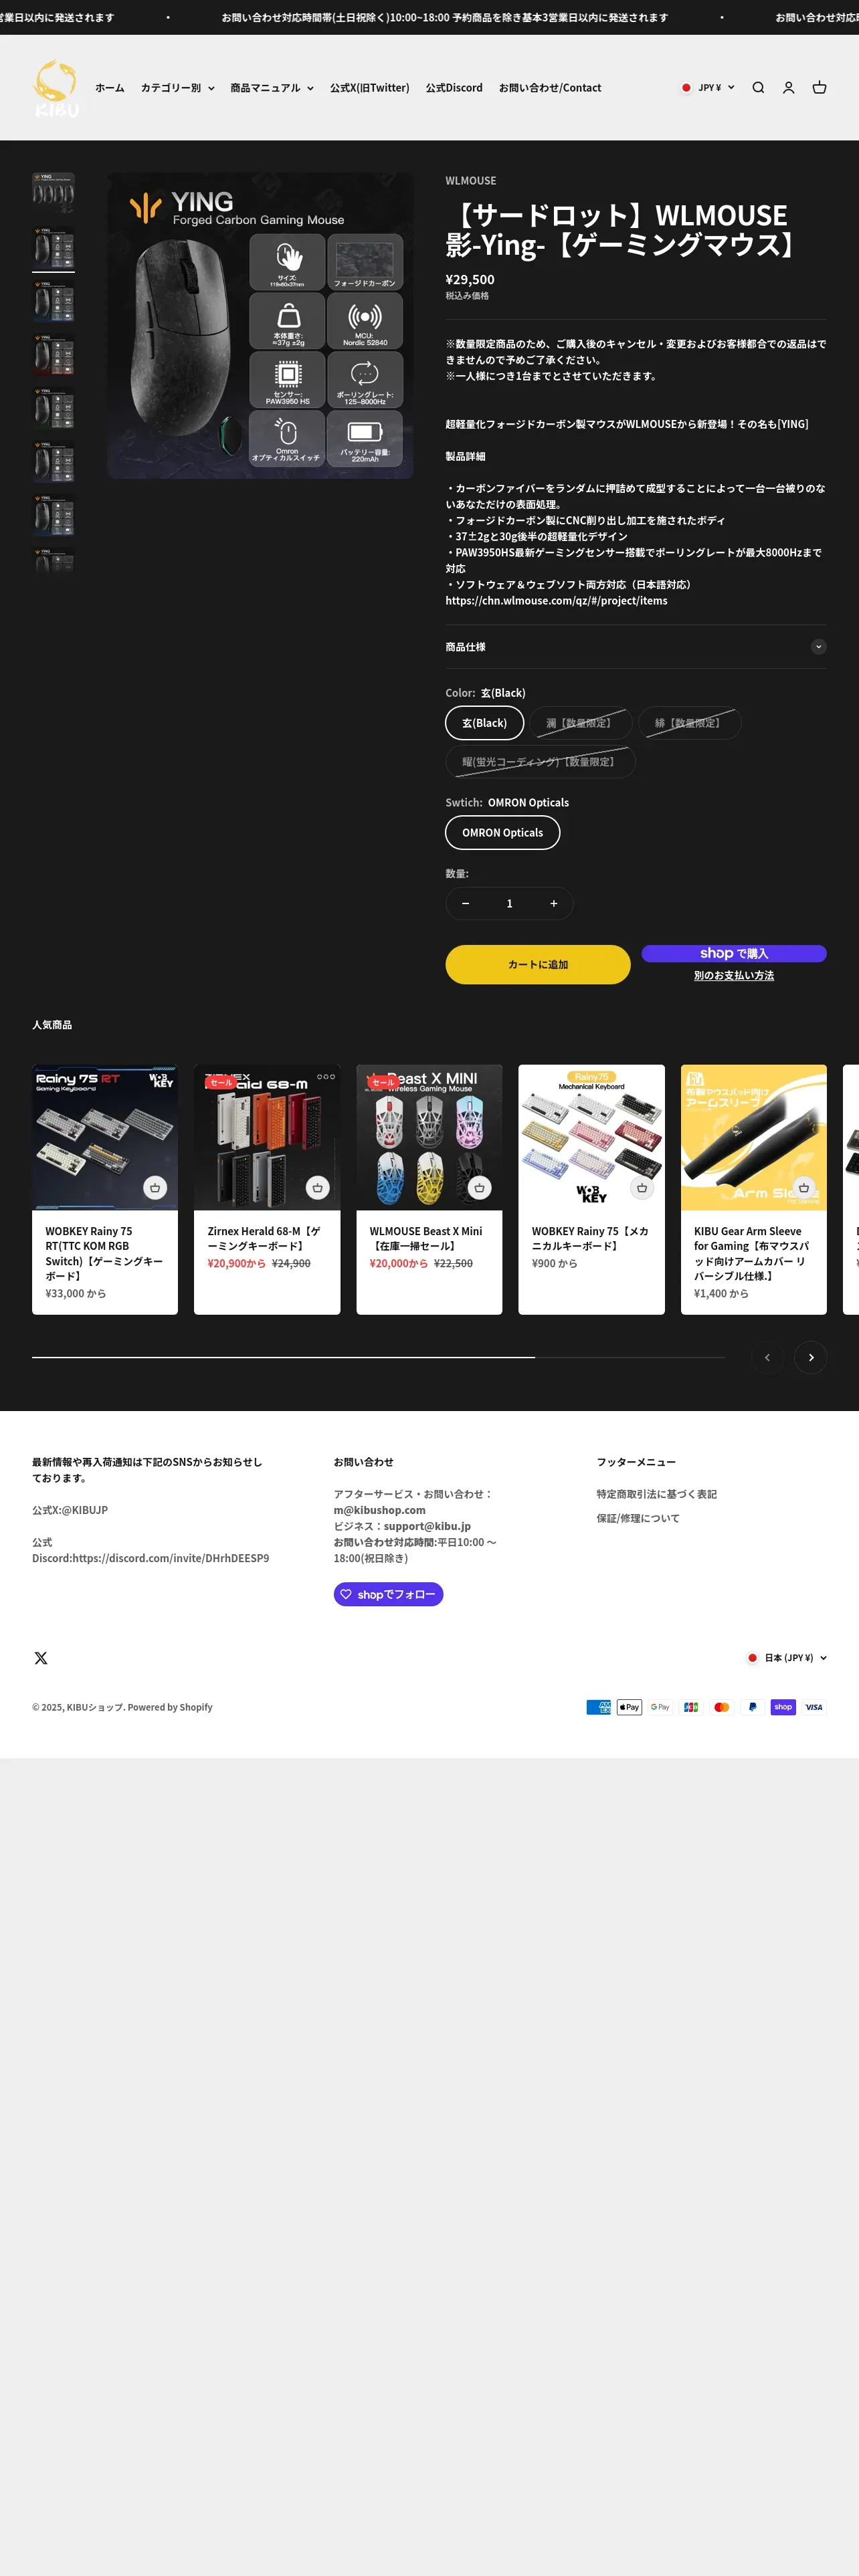Open KIBUショップ link in copyright line

coord(95,1707)
